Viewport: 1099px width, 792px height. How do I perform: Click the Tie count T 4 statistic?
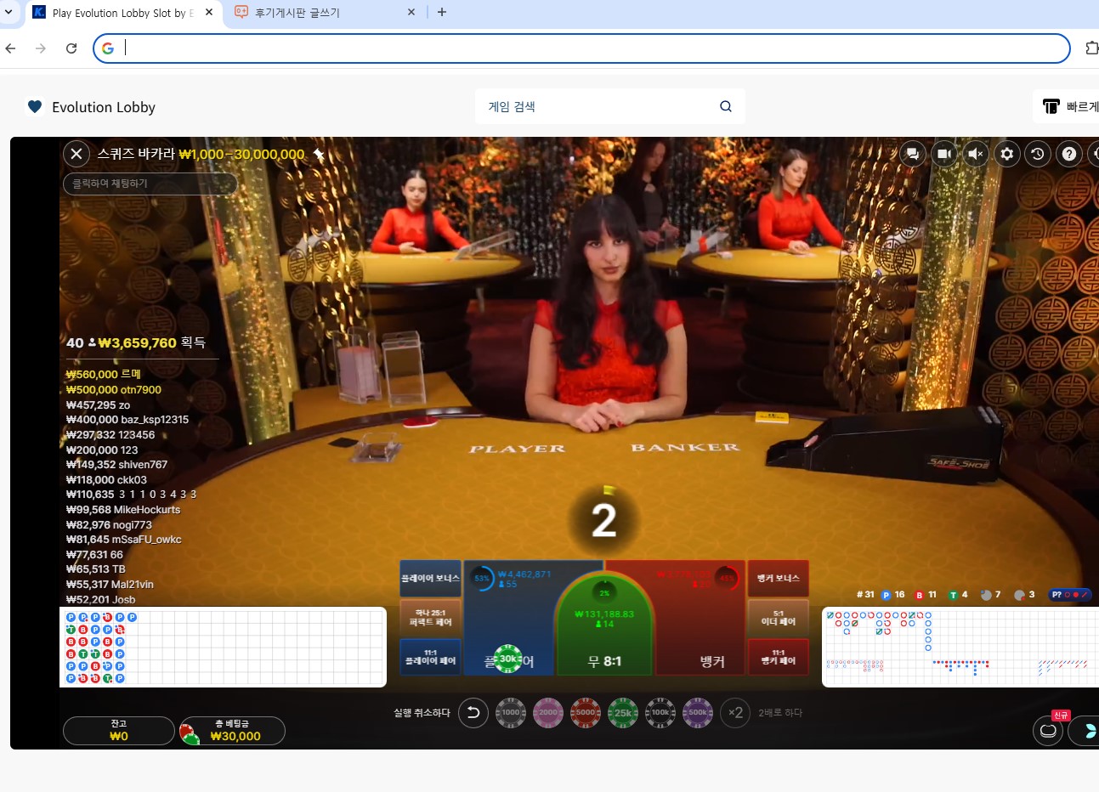pyautogui.click(x=958, y=595)
